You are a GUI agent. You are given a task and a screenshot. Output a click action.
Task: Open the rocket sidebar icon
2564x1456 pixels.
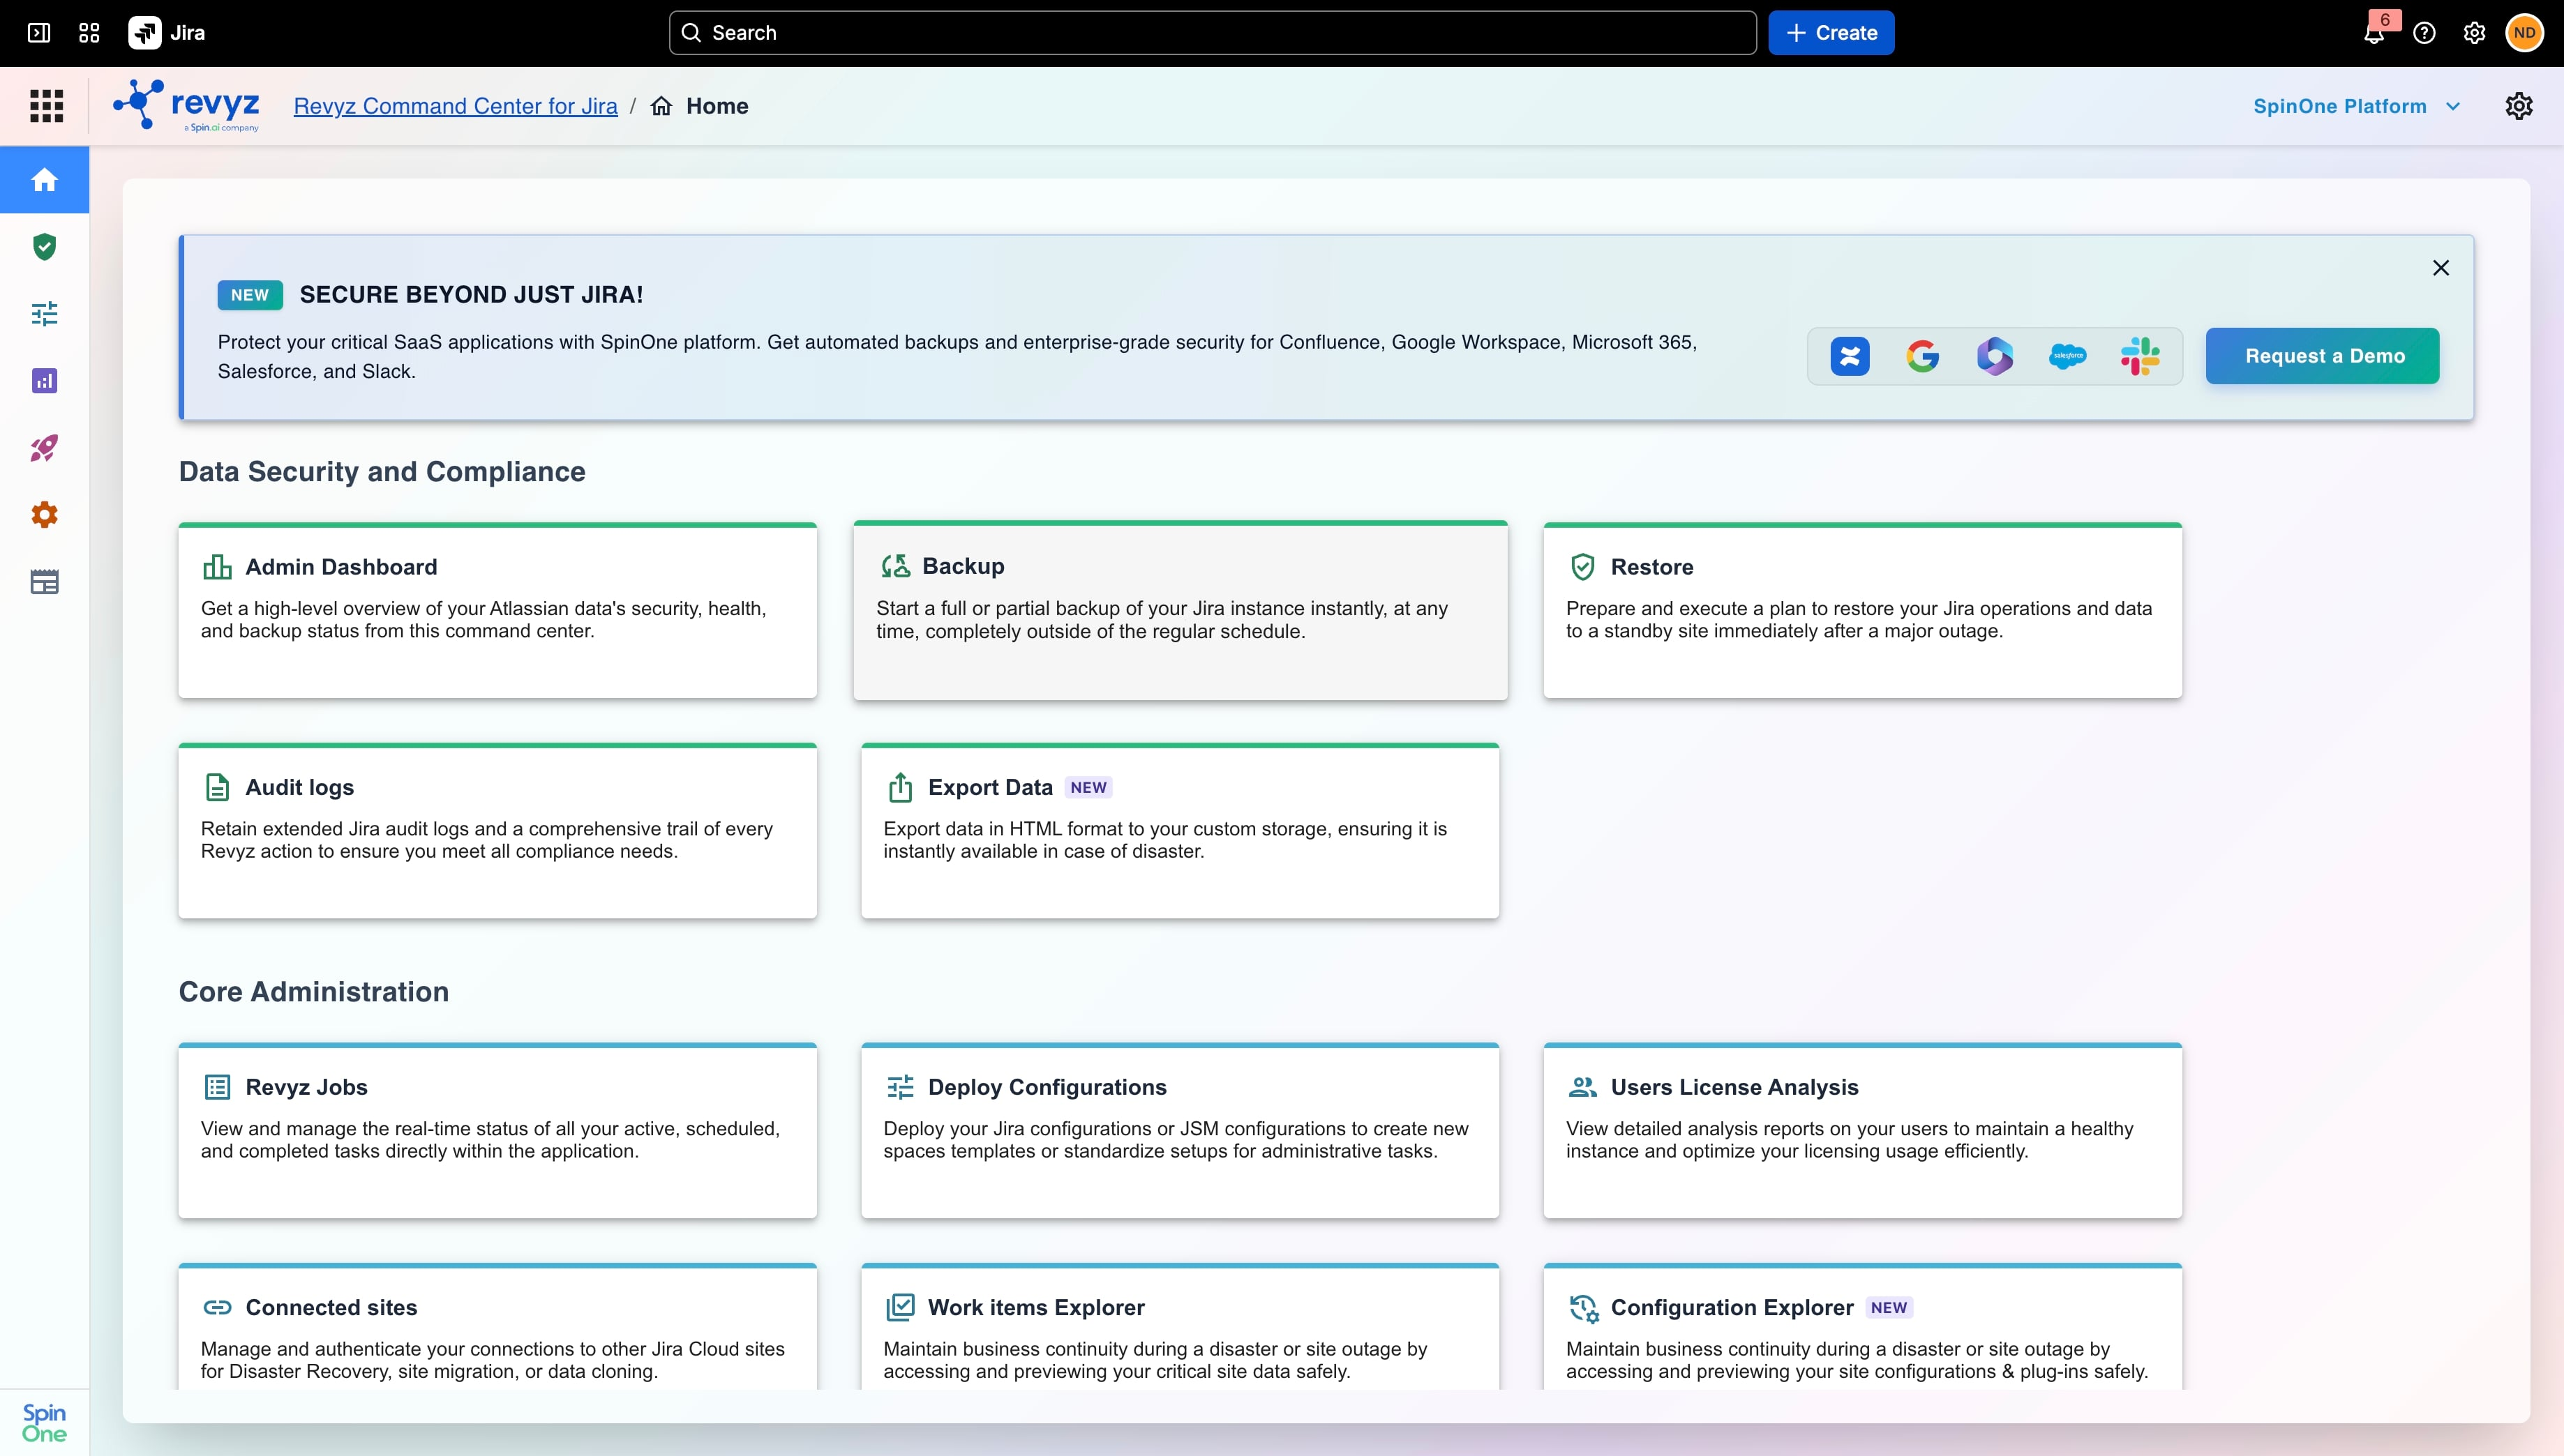tap(44, 448)
